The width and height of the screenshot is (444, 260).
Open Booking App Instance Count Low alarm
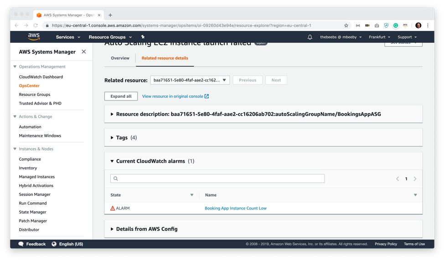[236, 208]
